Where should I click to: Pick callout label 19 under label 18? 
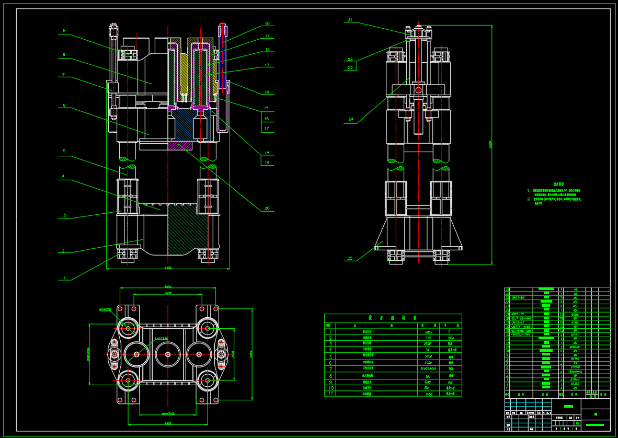pyautogui.click(x=267, y=162)
